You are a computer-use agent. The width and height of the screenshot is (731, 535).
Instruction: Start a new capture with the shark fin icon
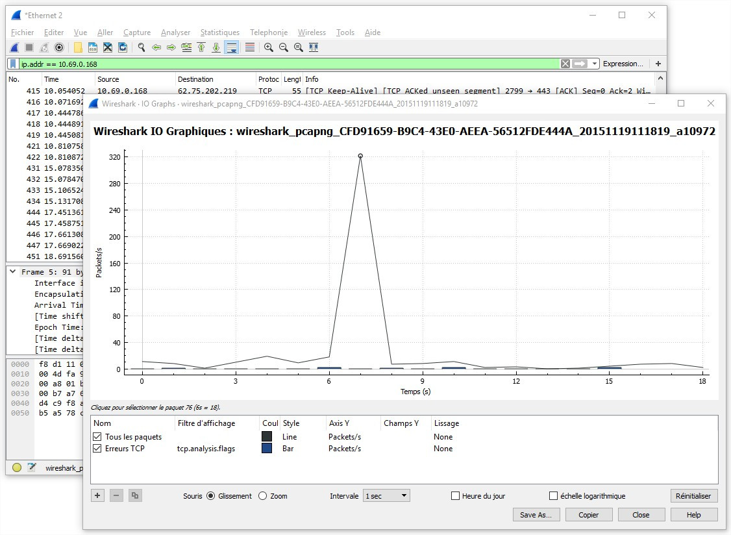[14, 47]
